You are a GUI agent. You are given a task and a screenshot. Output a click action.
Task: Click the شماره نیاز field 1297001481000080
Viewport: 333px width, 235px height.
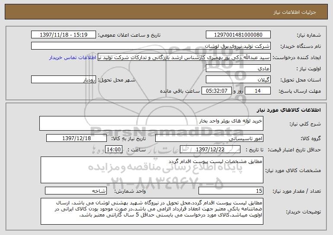point(238,35)
